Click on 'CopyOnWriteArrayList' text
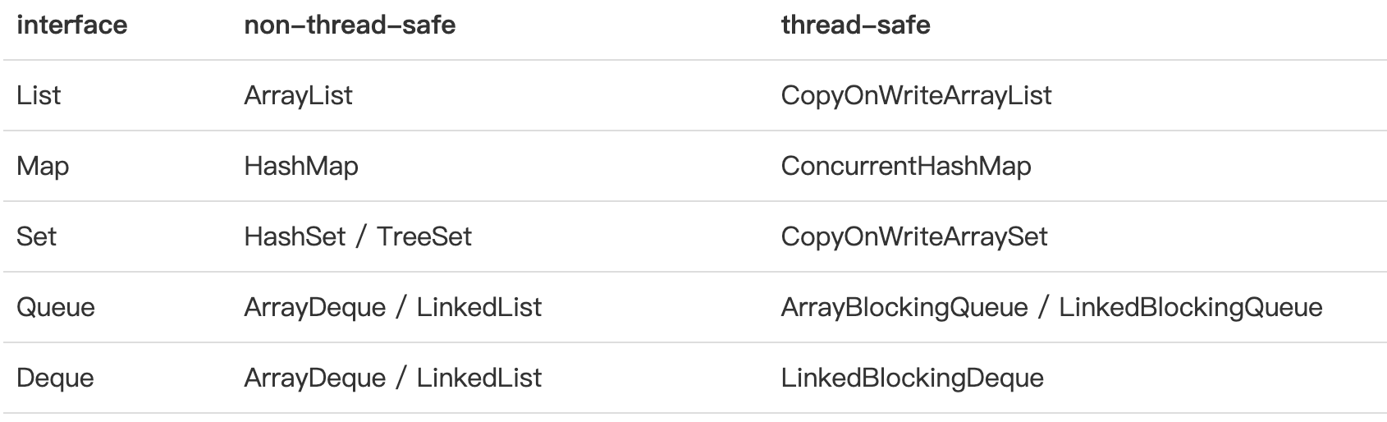Screen dimensions: 1387x422 [916, 95]
